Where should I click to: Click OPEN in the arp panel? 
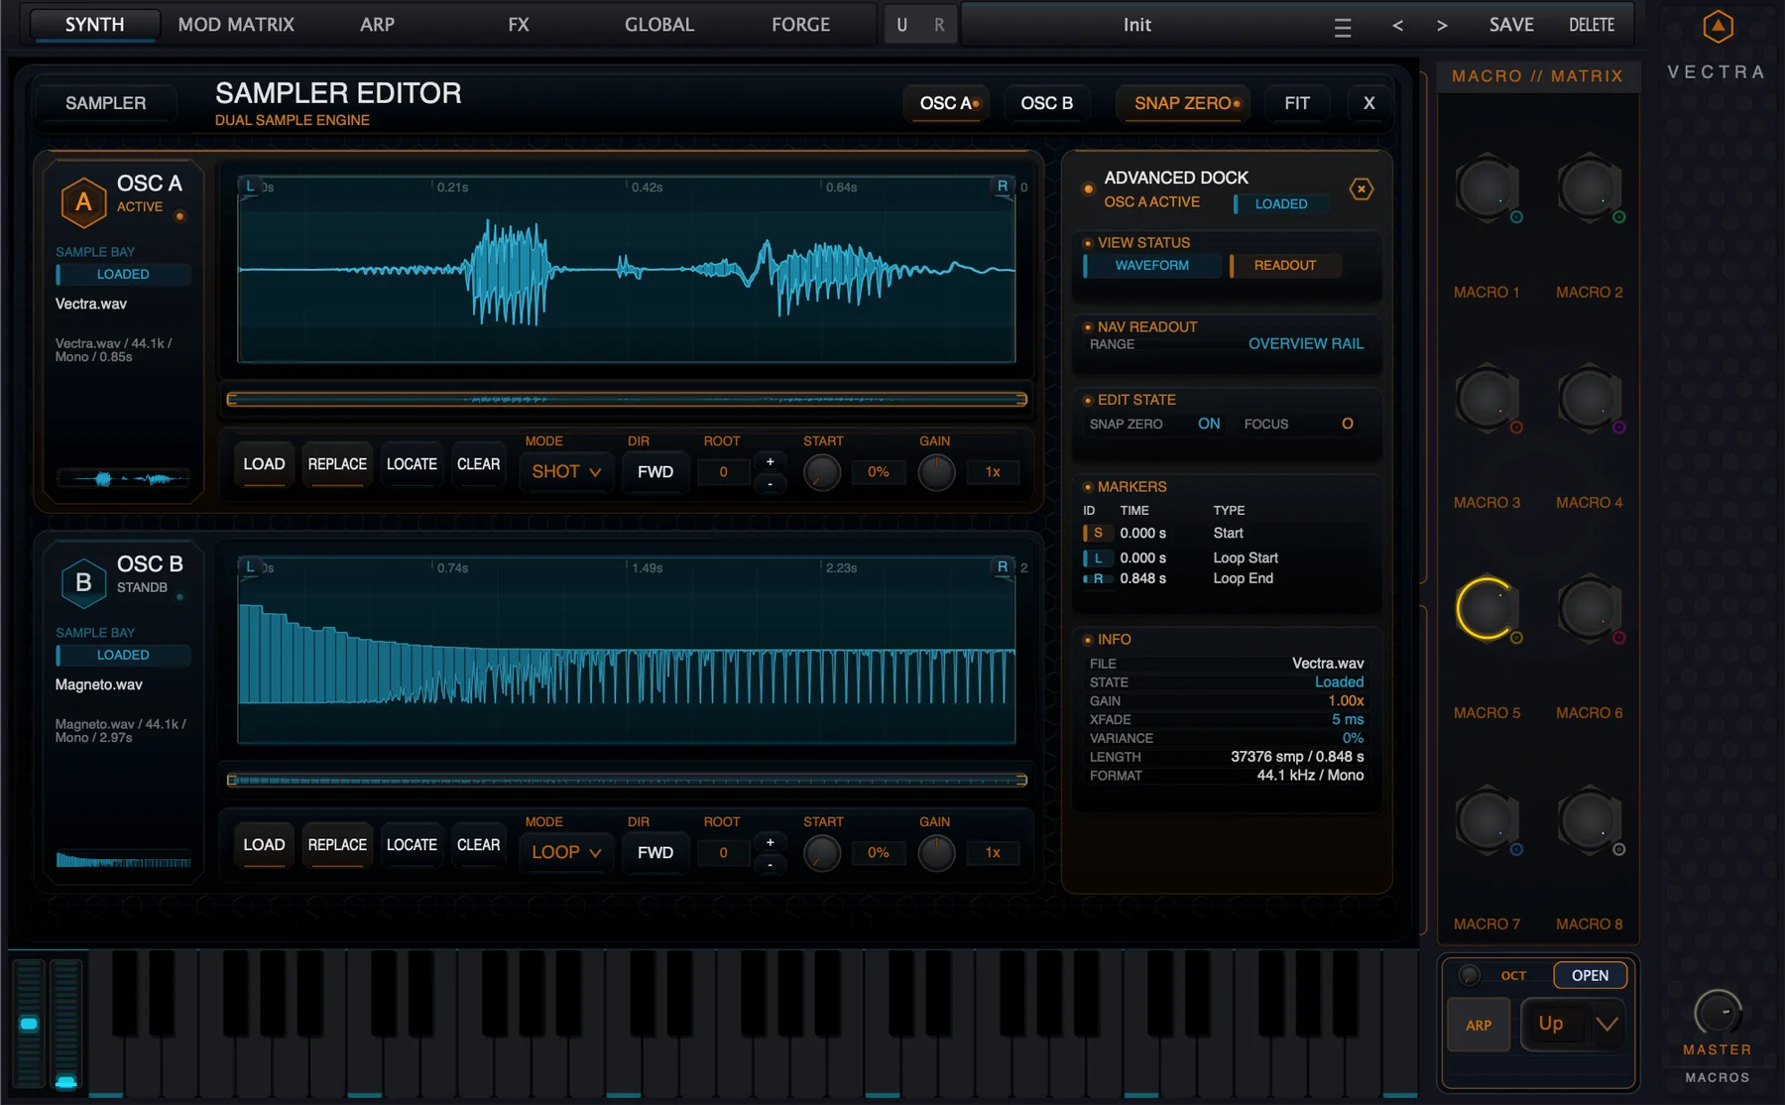click(1590, 975)
